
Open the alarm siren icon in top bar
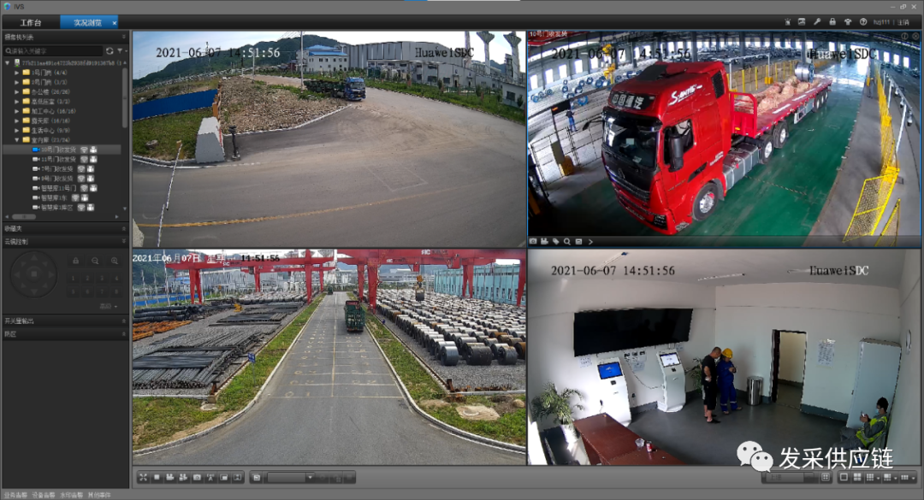coord(787,21)
